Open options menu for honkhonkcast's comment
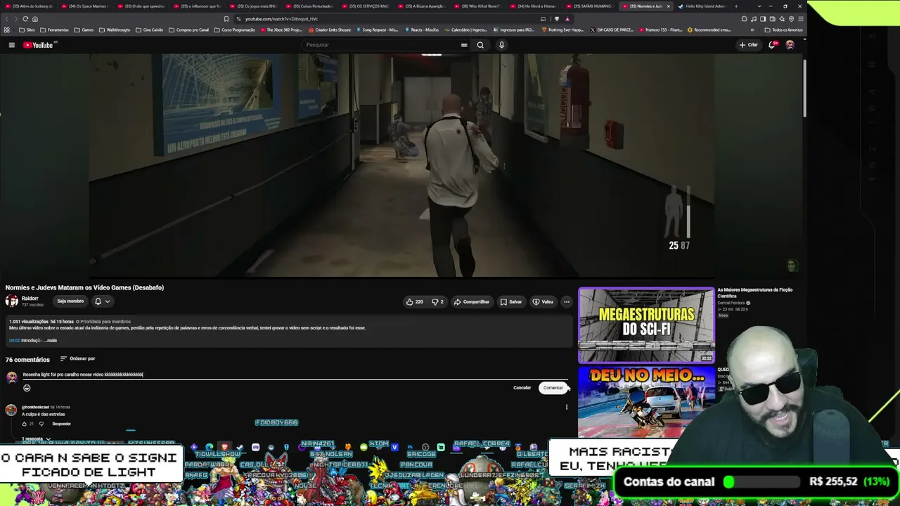The width and height of the screenshot is (900, 506). [x=567, y=407]
